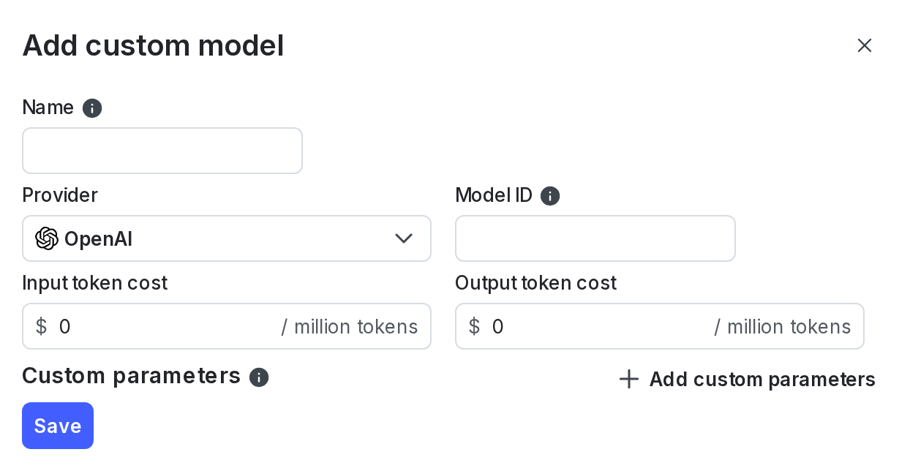Viewport: 910px width, 471px height.
Task: Save the custom model
Action: click(x=58, y=426)
